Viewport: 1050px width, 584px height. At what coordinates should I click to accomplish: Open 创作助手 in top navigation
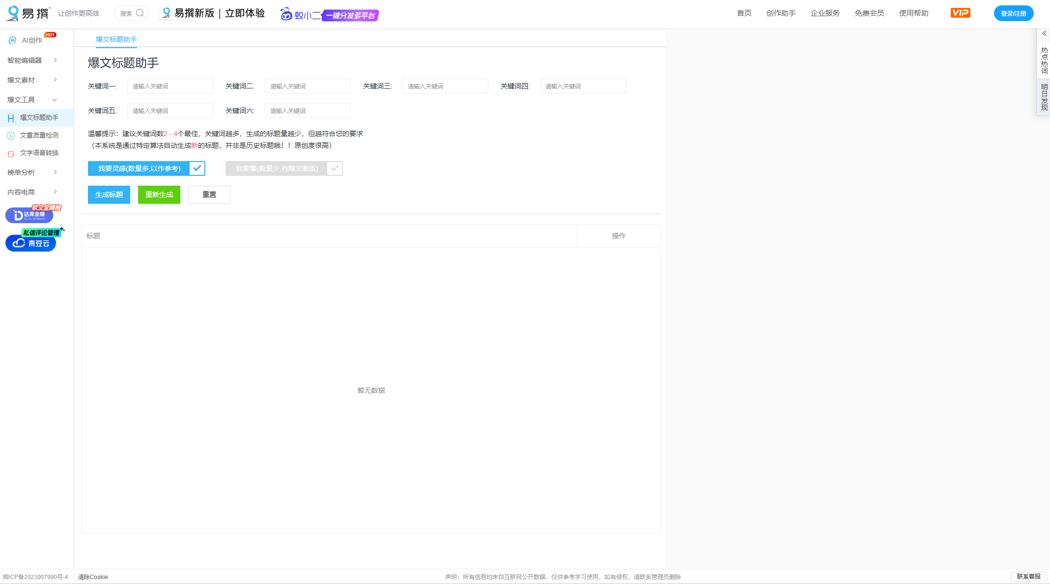click(x=781, y=13)
